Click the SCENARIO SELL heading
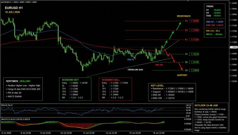The image size is (238, 135). tap(111, 80)
